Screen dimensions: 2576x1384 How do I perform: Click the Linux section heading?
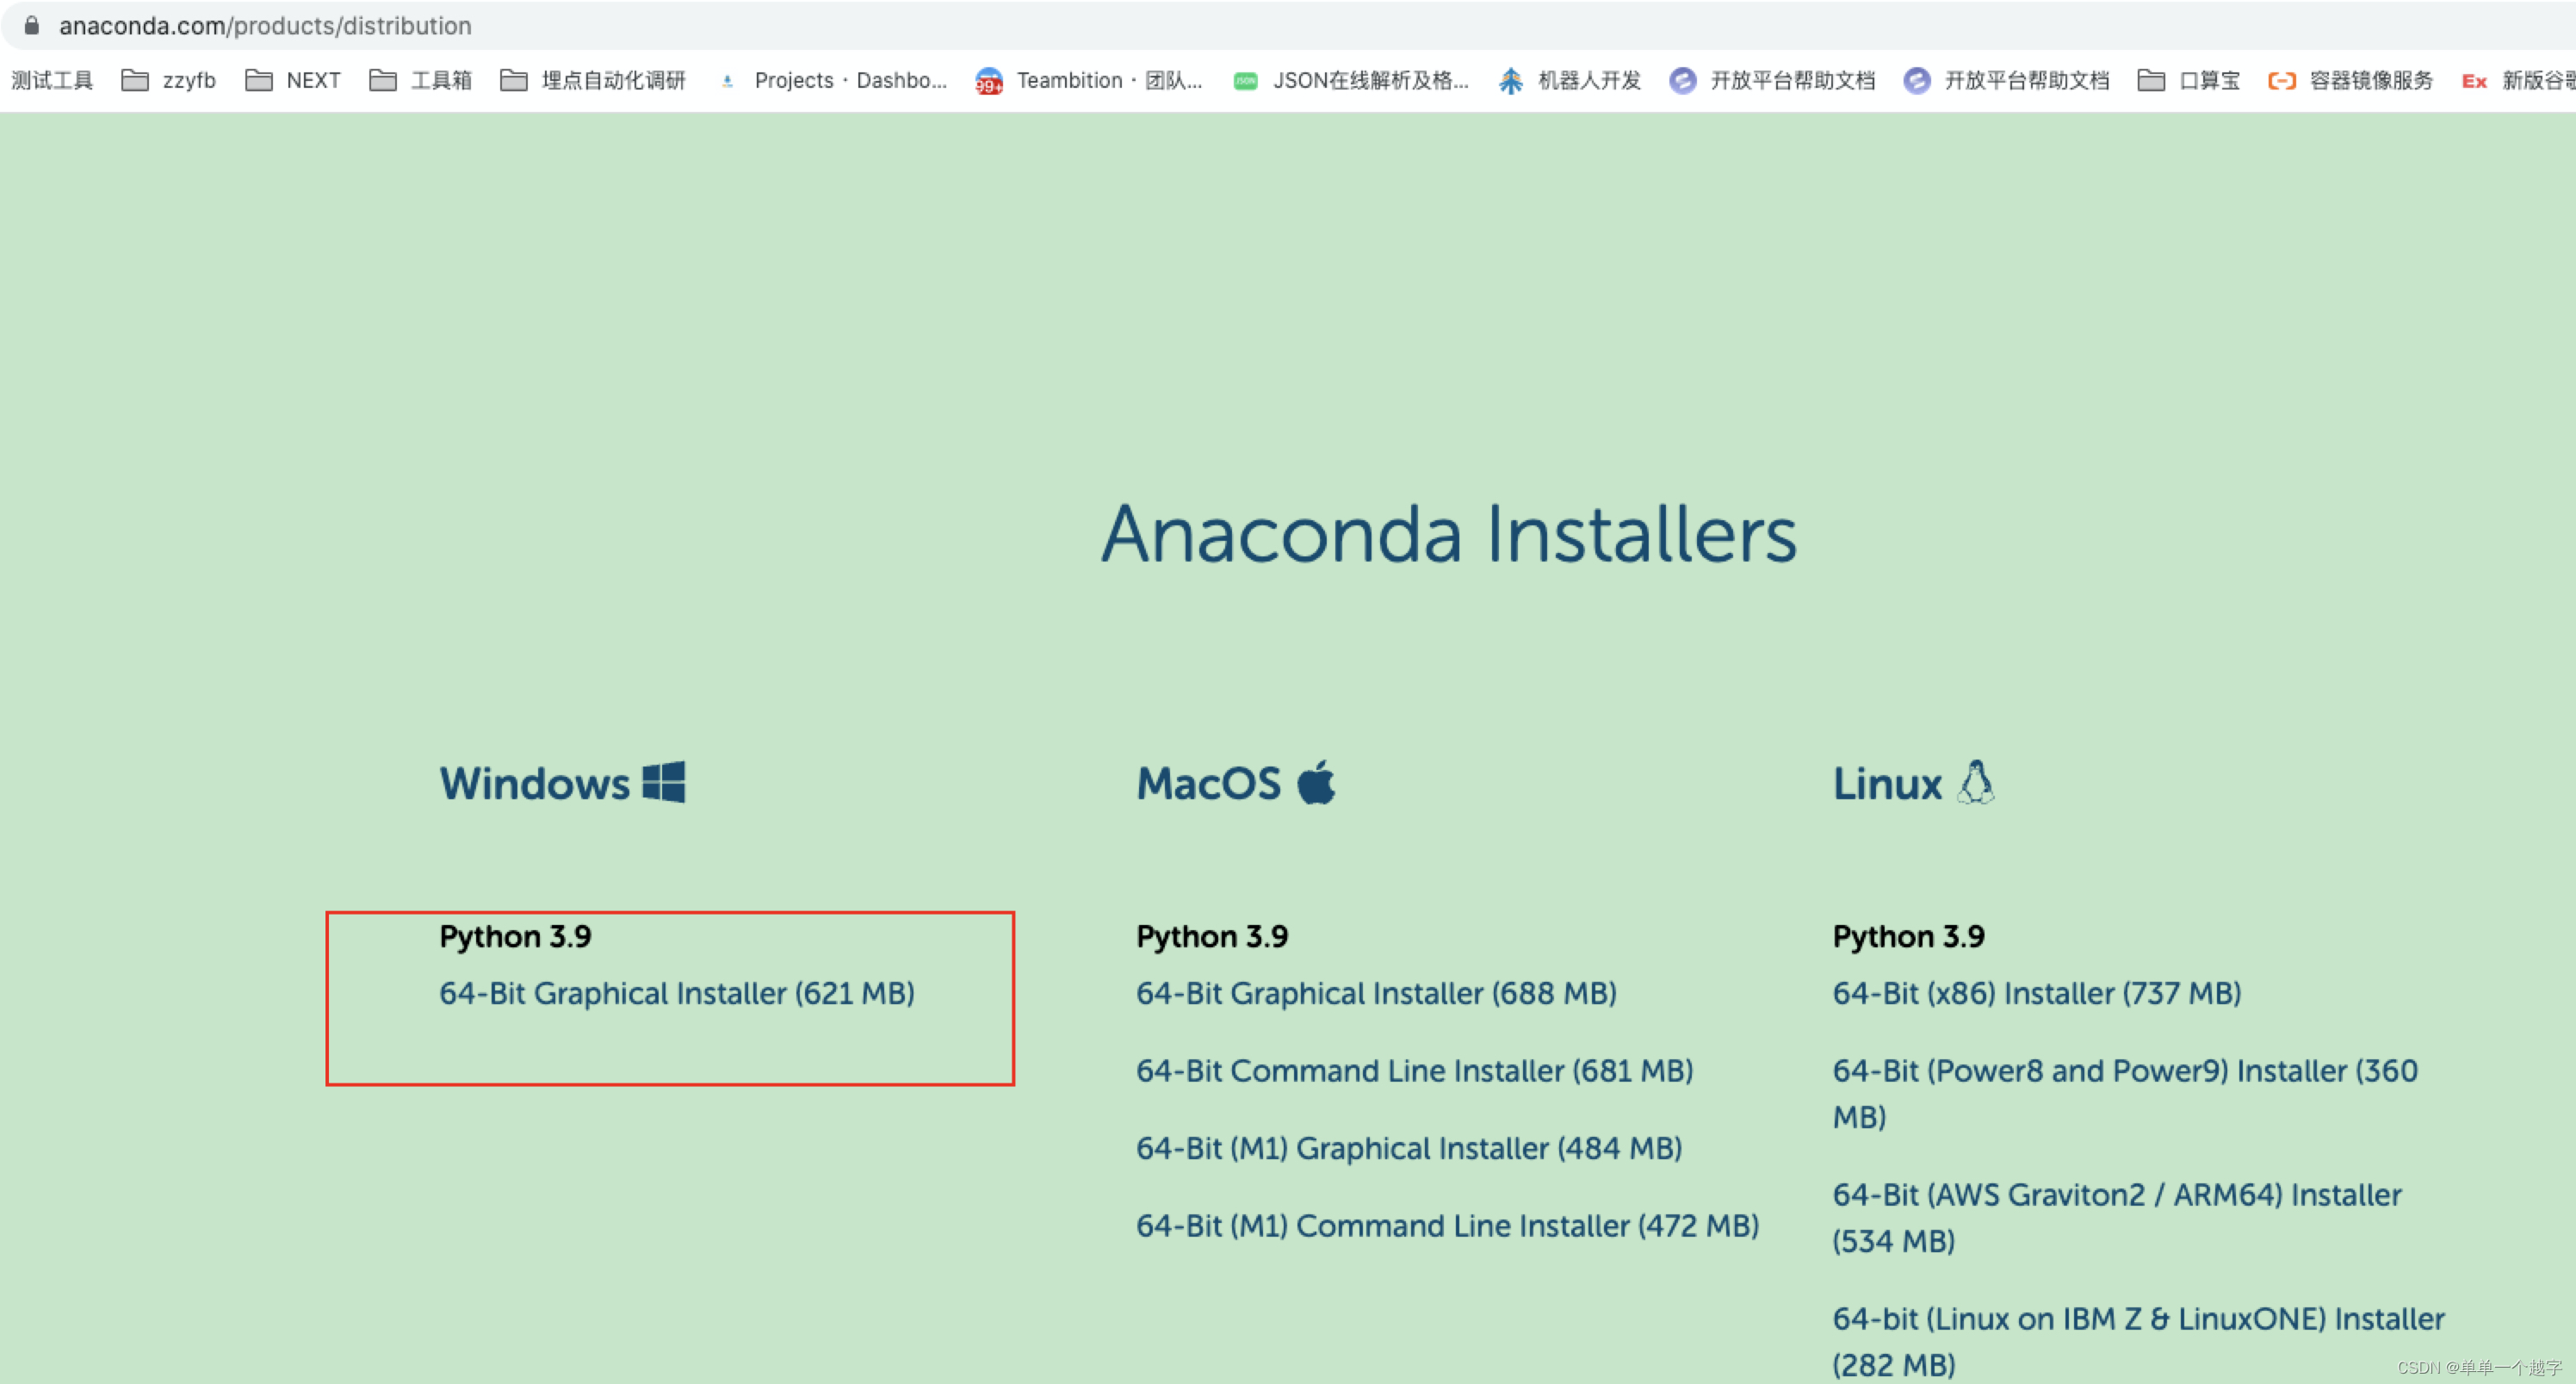tap(1887, 783)
